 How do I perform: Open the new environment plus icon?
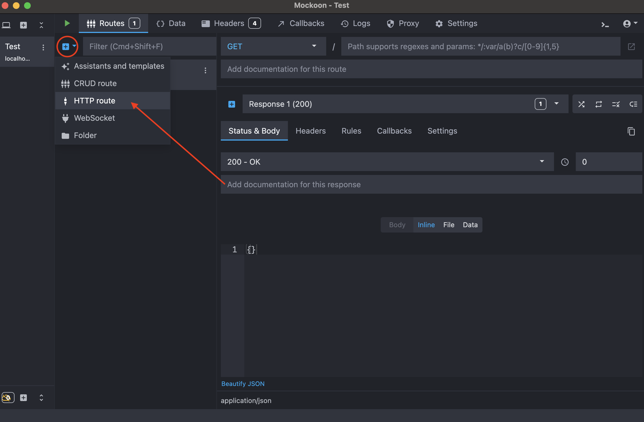(x=23, y=25)
